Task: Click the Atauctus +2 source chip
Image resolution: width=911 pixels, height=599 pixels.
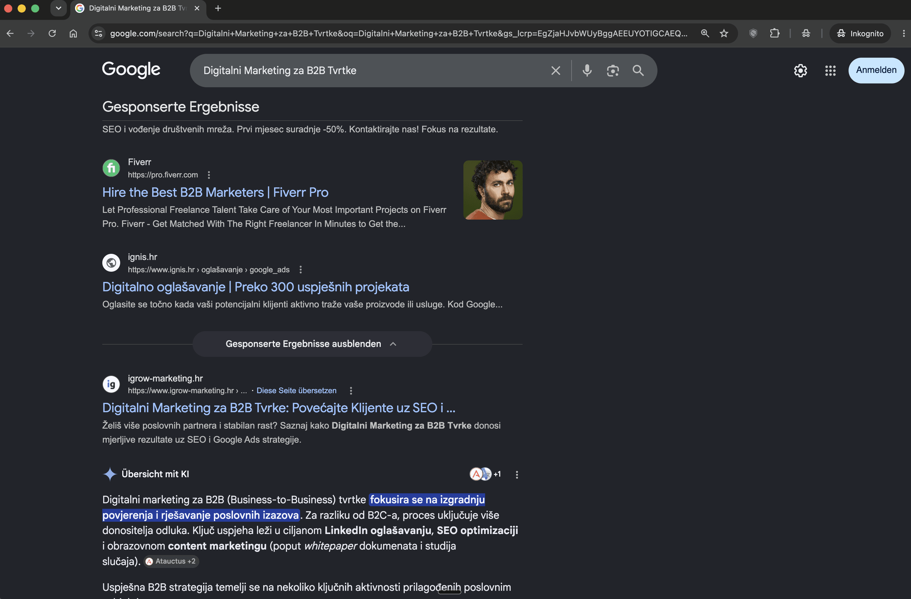Action: click(171, 561)
